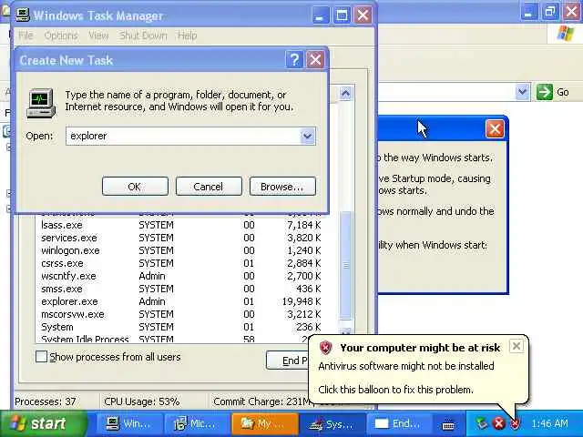Click the Task Manager title bar icon
The width and height of the screenshot is (583, 437).
[23, 15]
